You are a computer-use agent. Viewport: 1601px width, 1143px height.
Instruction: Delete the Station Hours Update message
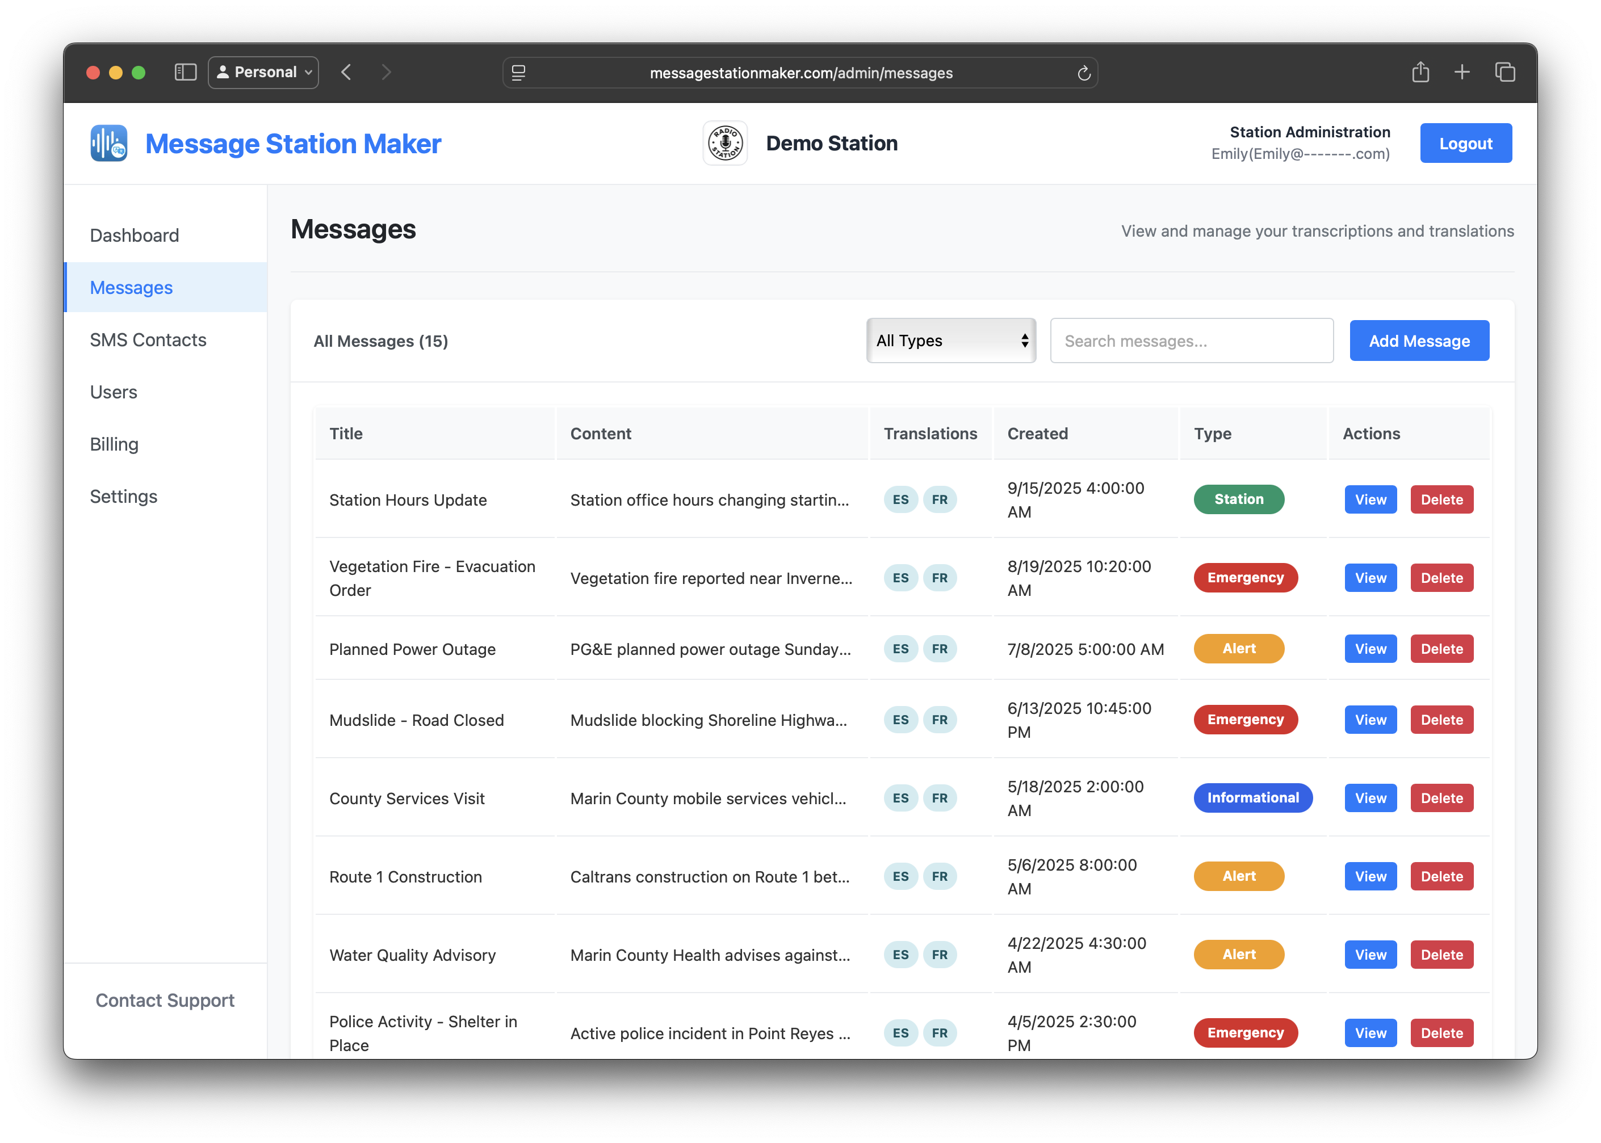point(1441,500)
